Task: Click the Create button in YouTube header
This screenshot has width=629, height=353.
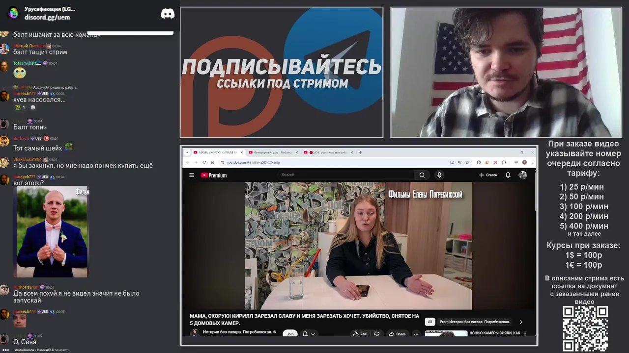Action: tap(488, 175)
